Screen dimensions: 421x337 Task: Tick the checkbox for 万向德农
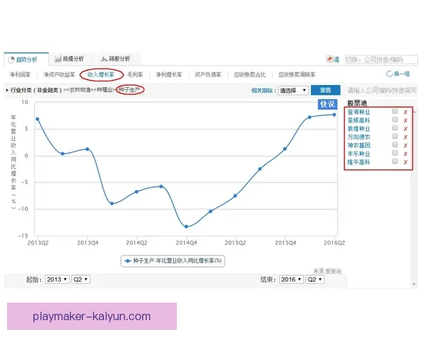tap(395, 136)
